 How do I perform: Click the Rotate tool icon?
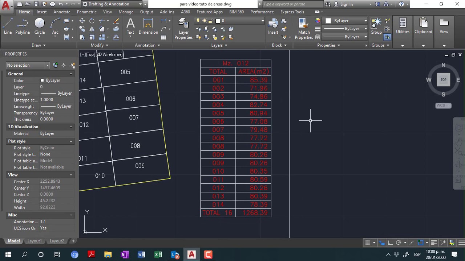(92, 21)
